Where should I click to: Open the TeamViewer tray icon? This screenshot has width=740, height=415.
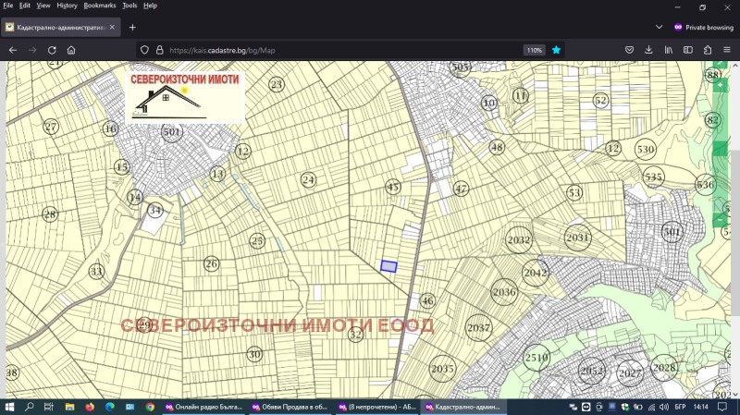tap(586, 407)
